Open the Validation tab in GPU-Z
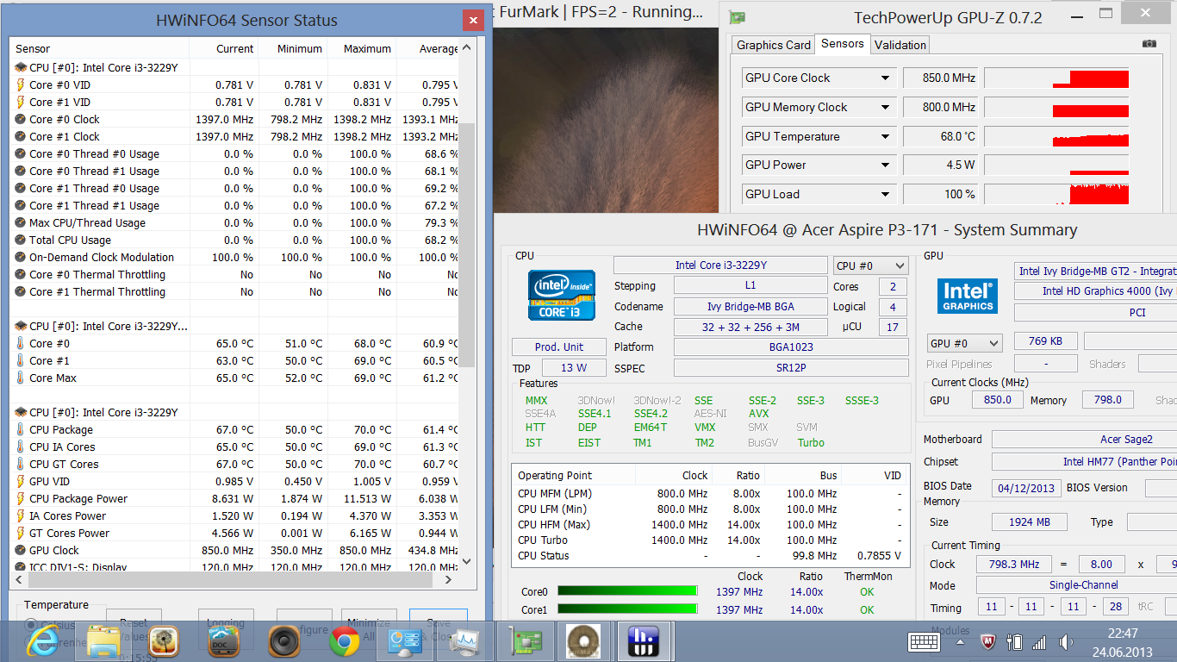Screen dimensions: 1177x662 [x=900, y=45]
